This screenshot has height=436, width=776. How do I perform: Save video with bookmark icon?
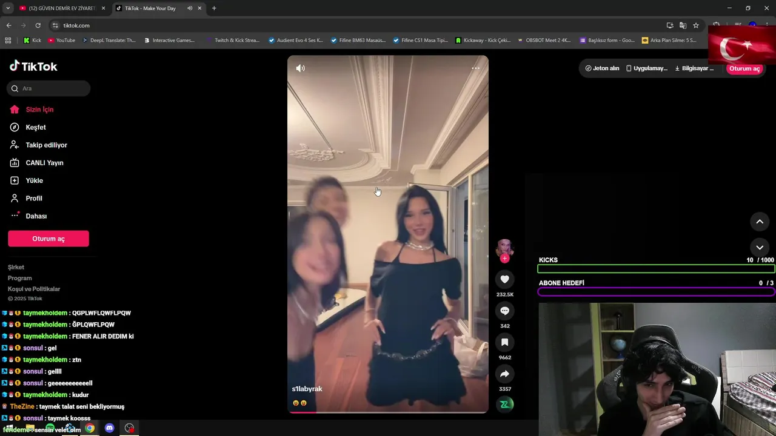(x=504, y=342)
